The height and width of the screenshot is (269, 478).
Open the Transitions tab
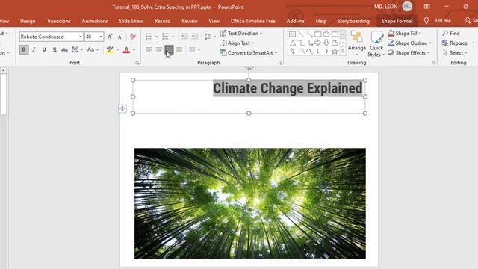[59, 21]
